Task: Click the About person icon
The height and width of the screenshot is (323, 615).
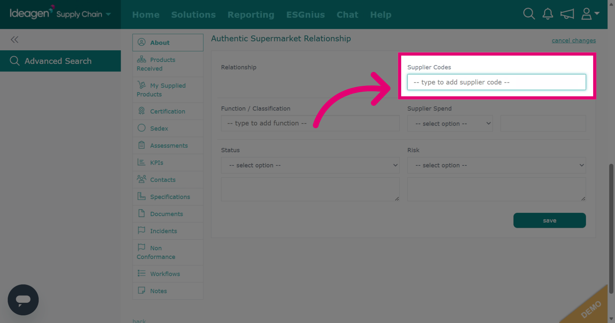Action: tap(142, 42)
